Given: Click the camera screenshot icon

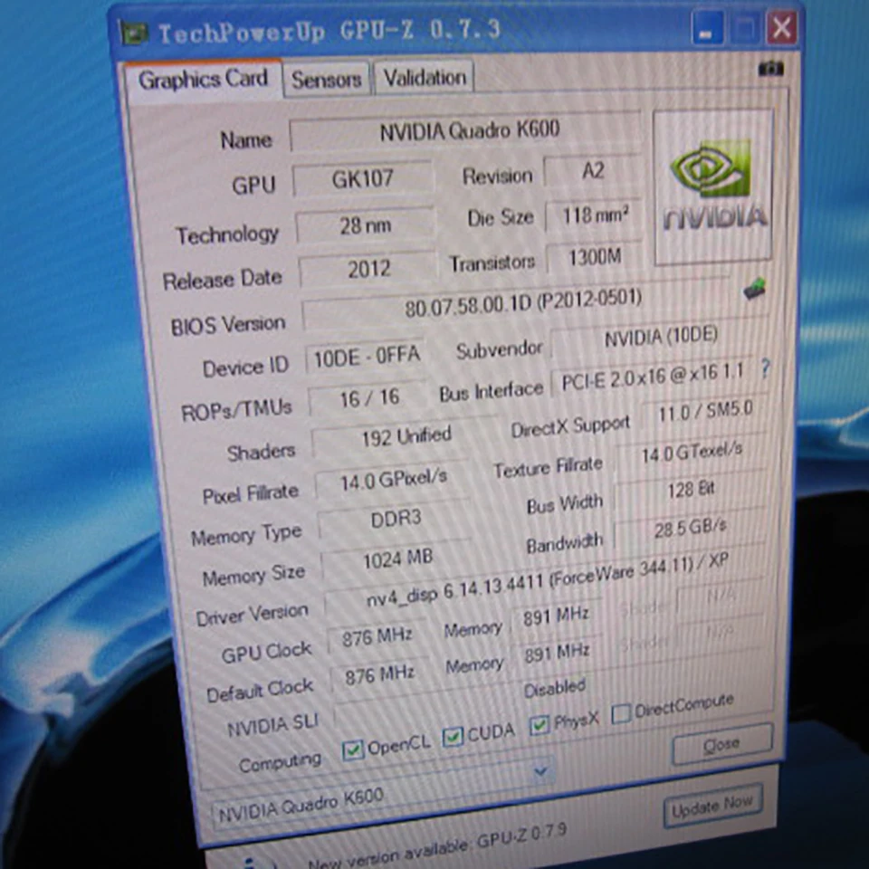Looking at the screenshot, I should (770, 69).
